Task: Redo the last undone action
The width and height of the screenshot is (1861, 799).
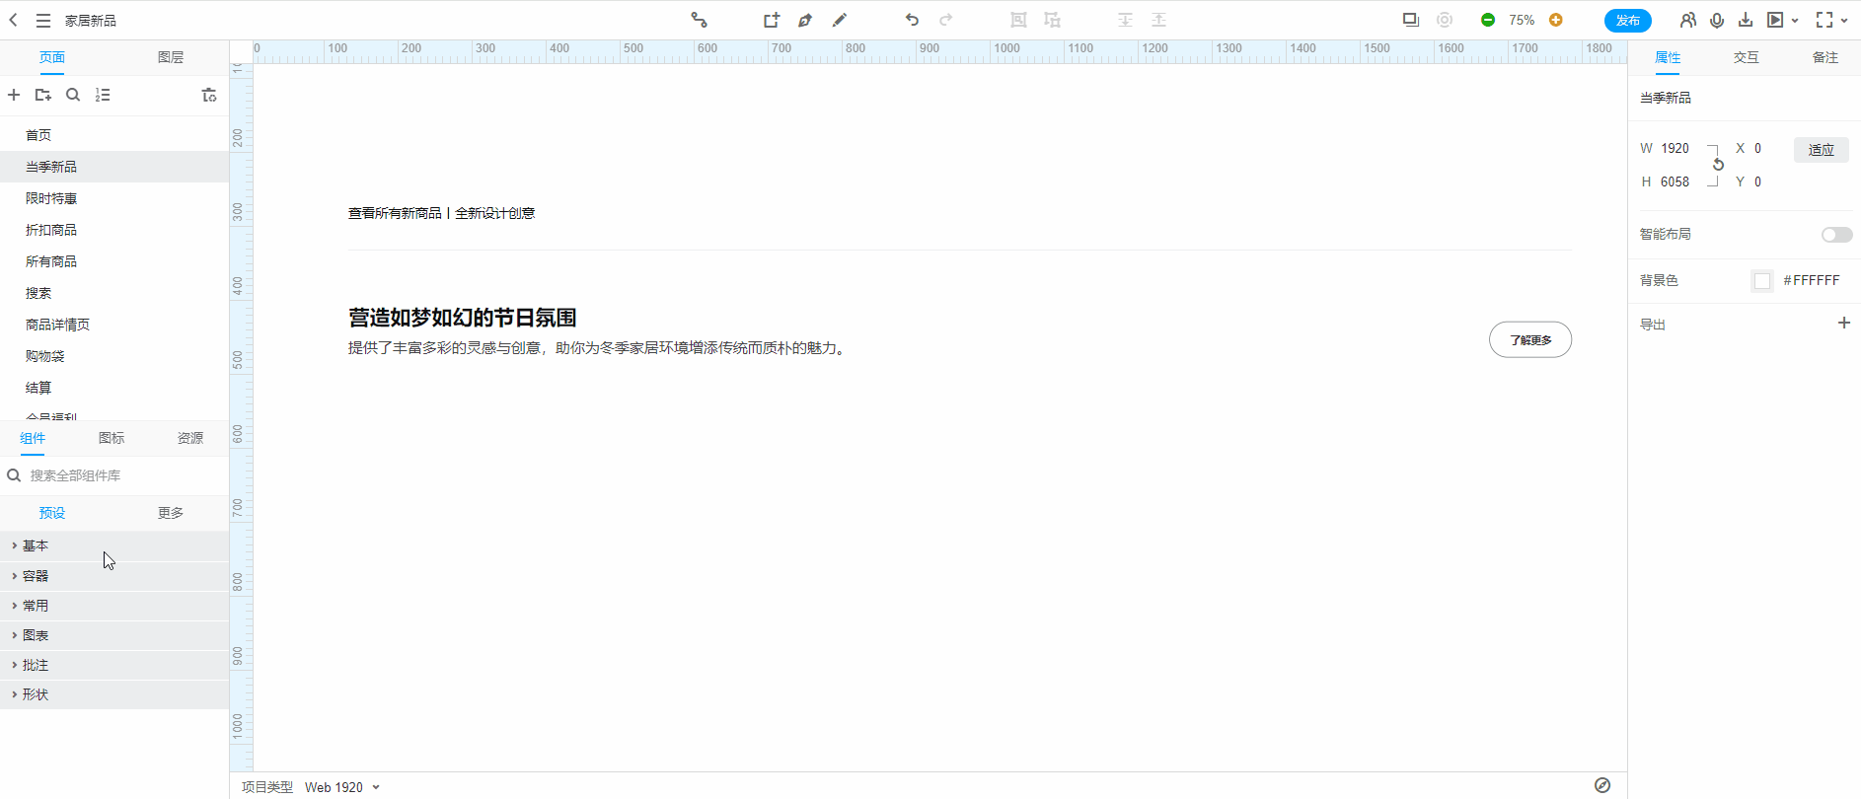Action: pos(945,20)
